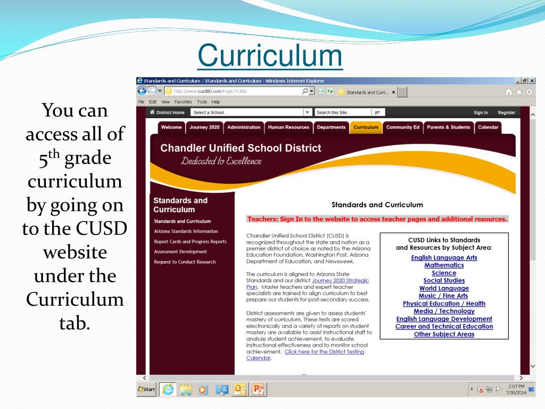Switch to the Journey 2020 tab
This screenshot has height=409, width=545.
[204, 127]
